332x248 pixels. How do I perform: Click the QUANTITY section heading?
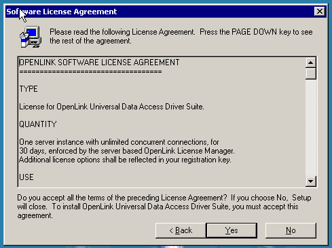coord(38,124)
